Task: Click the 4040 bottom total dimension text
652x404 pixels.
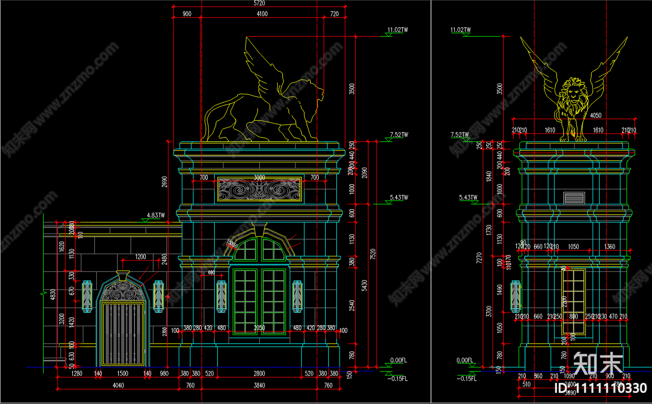Action: [x=118, y=385]
